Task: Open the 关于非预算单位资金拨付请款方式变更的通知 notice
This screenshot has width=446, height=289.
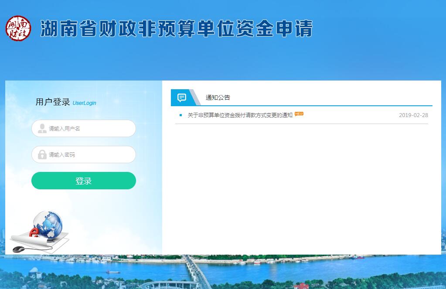Action: [x=240, y=115]
